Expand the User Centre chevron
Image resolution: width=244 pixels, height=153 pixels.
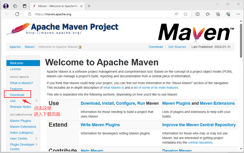click(36, 139)
